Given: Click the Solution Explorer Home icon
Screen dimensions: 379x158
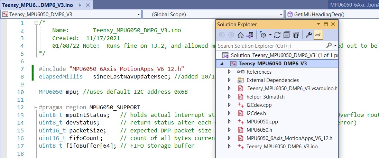Looking at the screenshot, I should point(240,35).
